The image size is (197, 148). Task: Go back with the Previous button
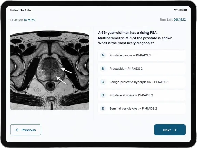click(26, 130)
